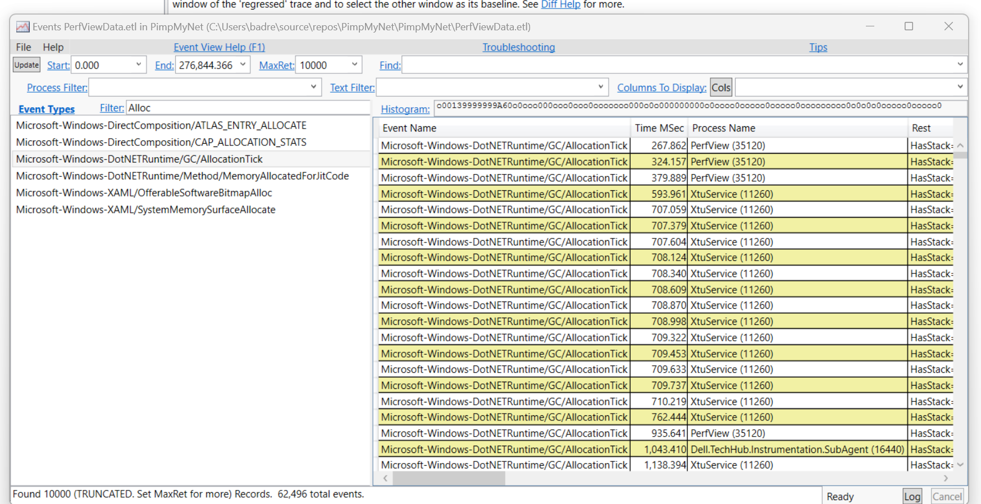Sort by Process Name column header
Viewport: 981px width, 504px height.
coord(797,128)
